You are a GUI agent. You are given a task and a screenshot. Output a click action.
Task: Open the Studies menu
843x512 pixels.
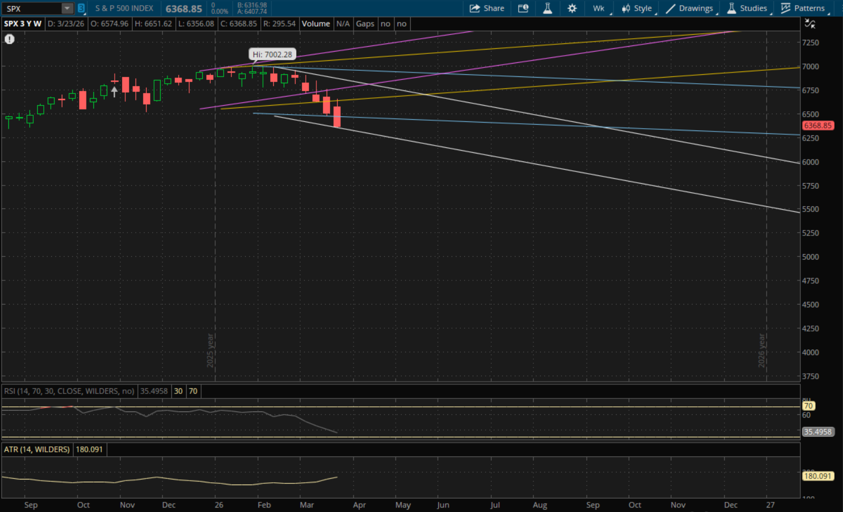pos(747,8)
